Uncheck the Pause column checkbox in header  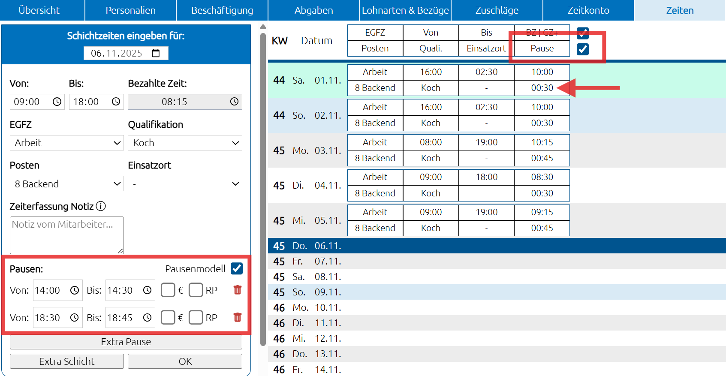pos(582,49)
